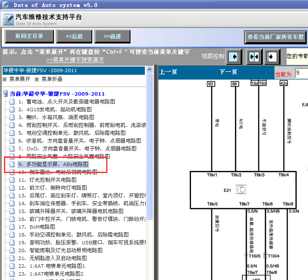Image resolution: width=308 pixels, height=280 pixels.
Task: Click the 菜单展开 list icon
Action: tap(5, 79)
